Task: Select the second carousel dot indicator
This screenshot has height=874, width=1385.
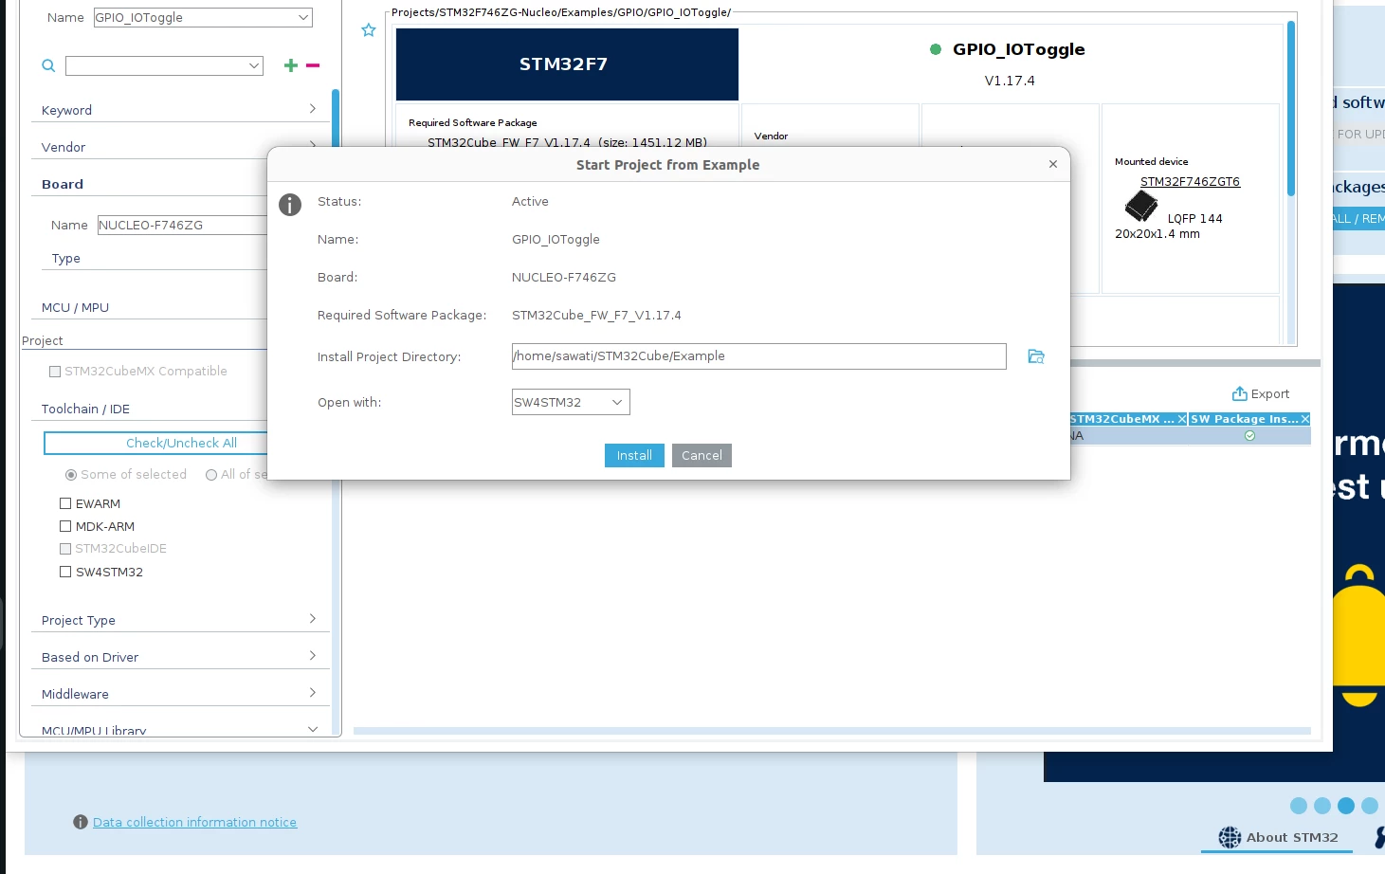Action: 1322,806
